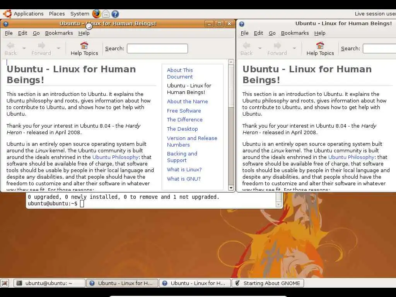Open Edit menu in left help window
The image size is (396, 297).
coord(22,33)
